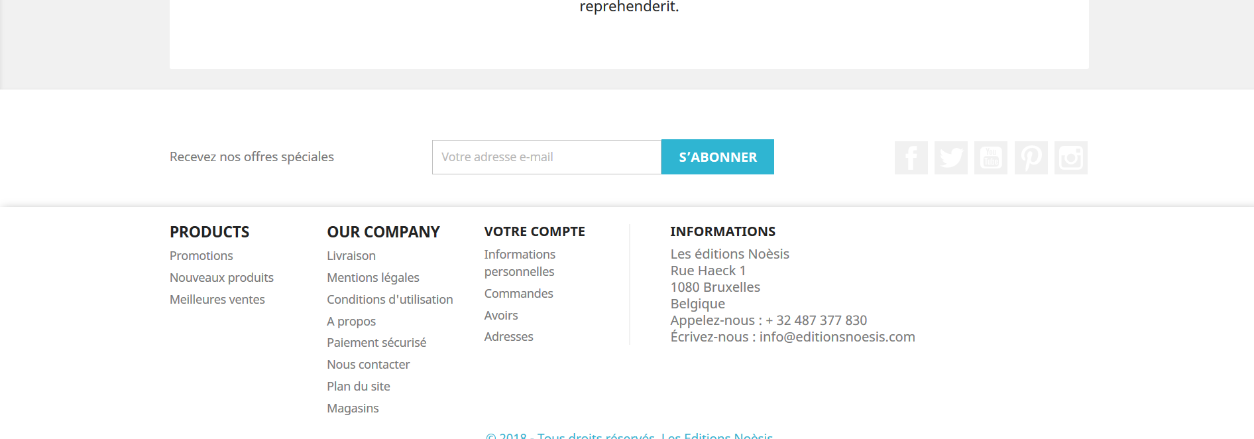Open the Pinterest social icon

[x=1031, y=158]
